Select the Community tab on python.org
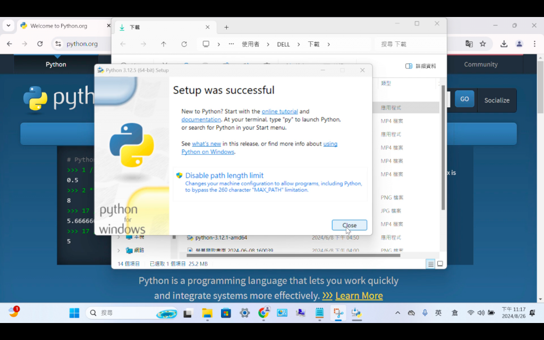Screen dimensions: 544x340 click(x=481, y=64)
